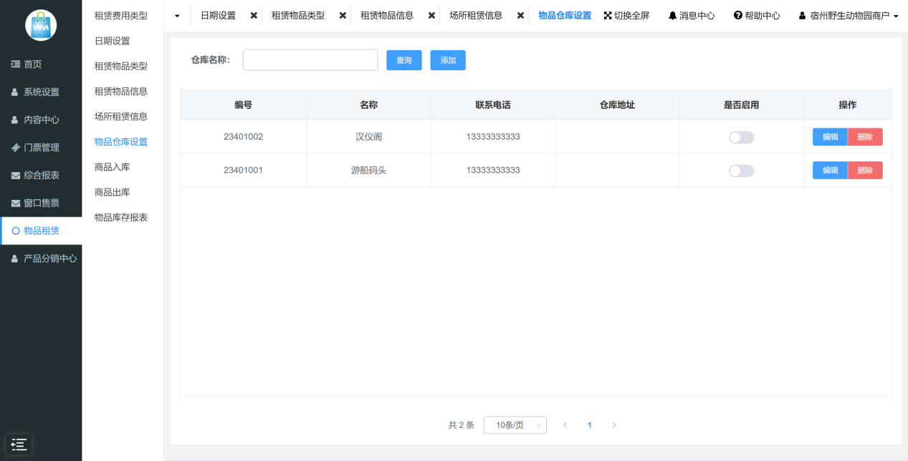
Task: Open the 10条/页 page size dropdown
Action: (x=515, y=425)
